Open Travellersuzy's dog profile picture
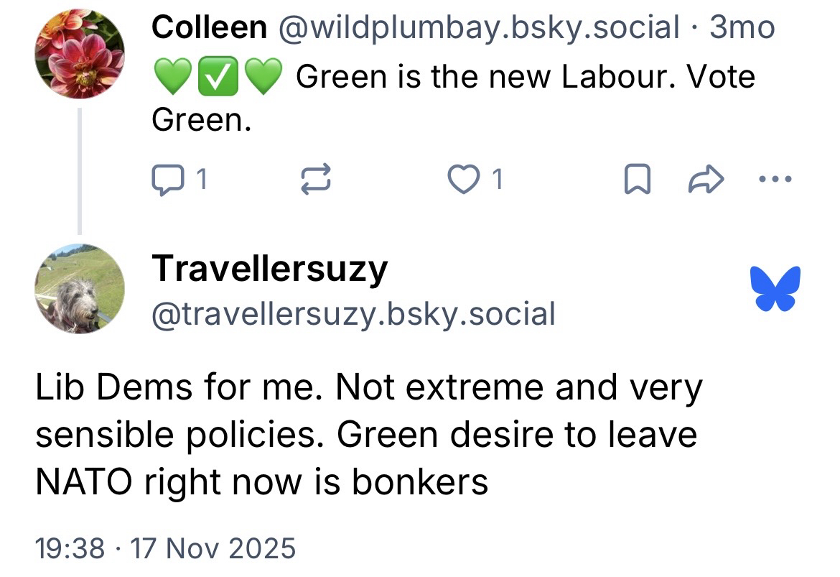 [80, 289]
